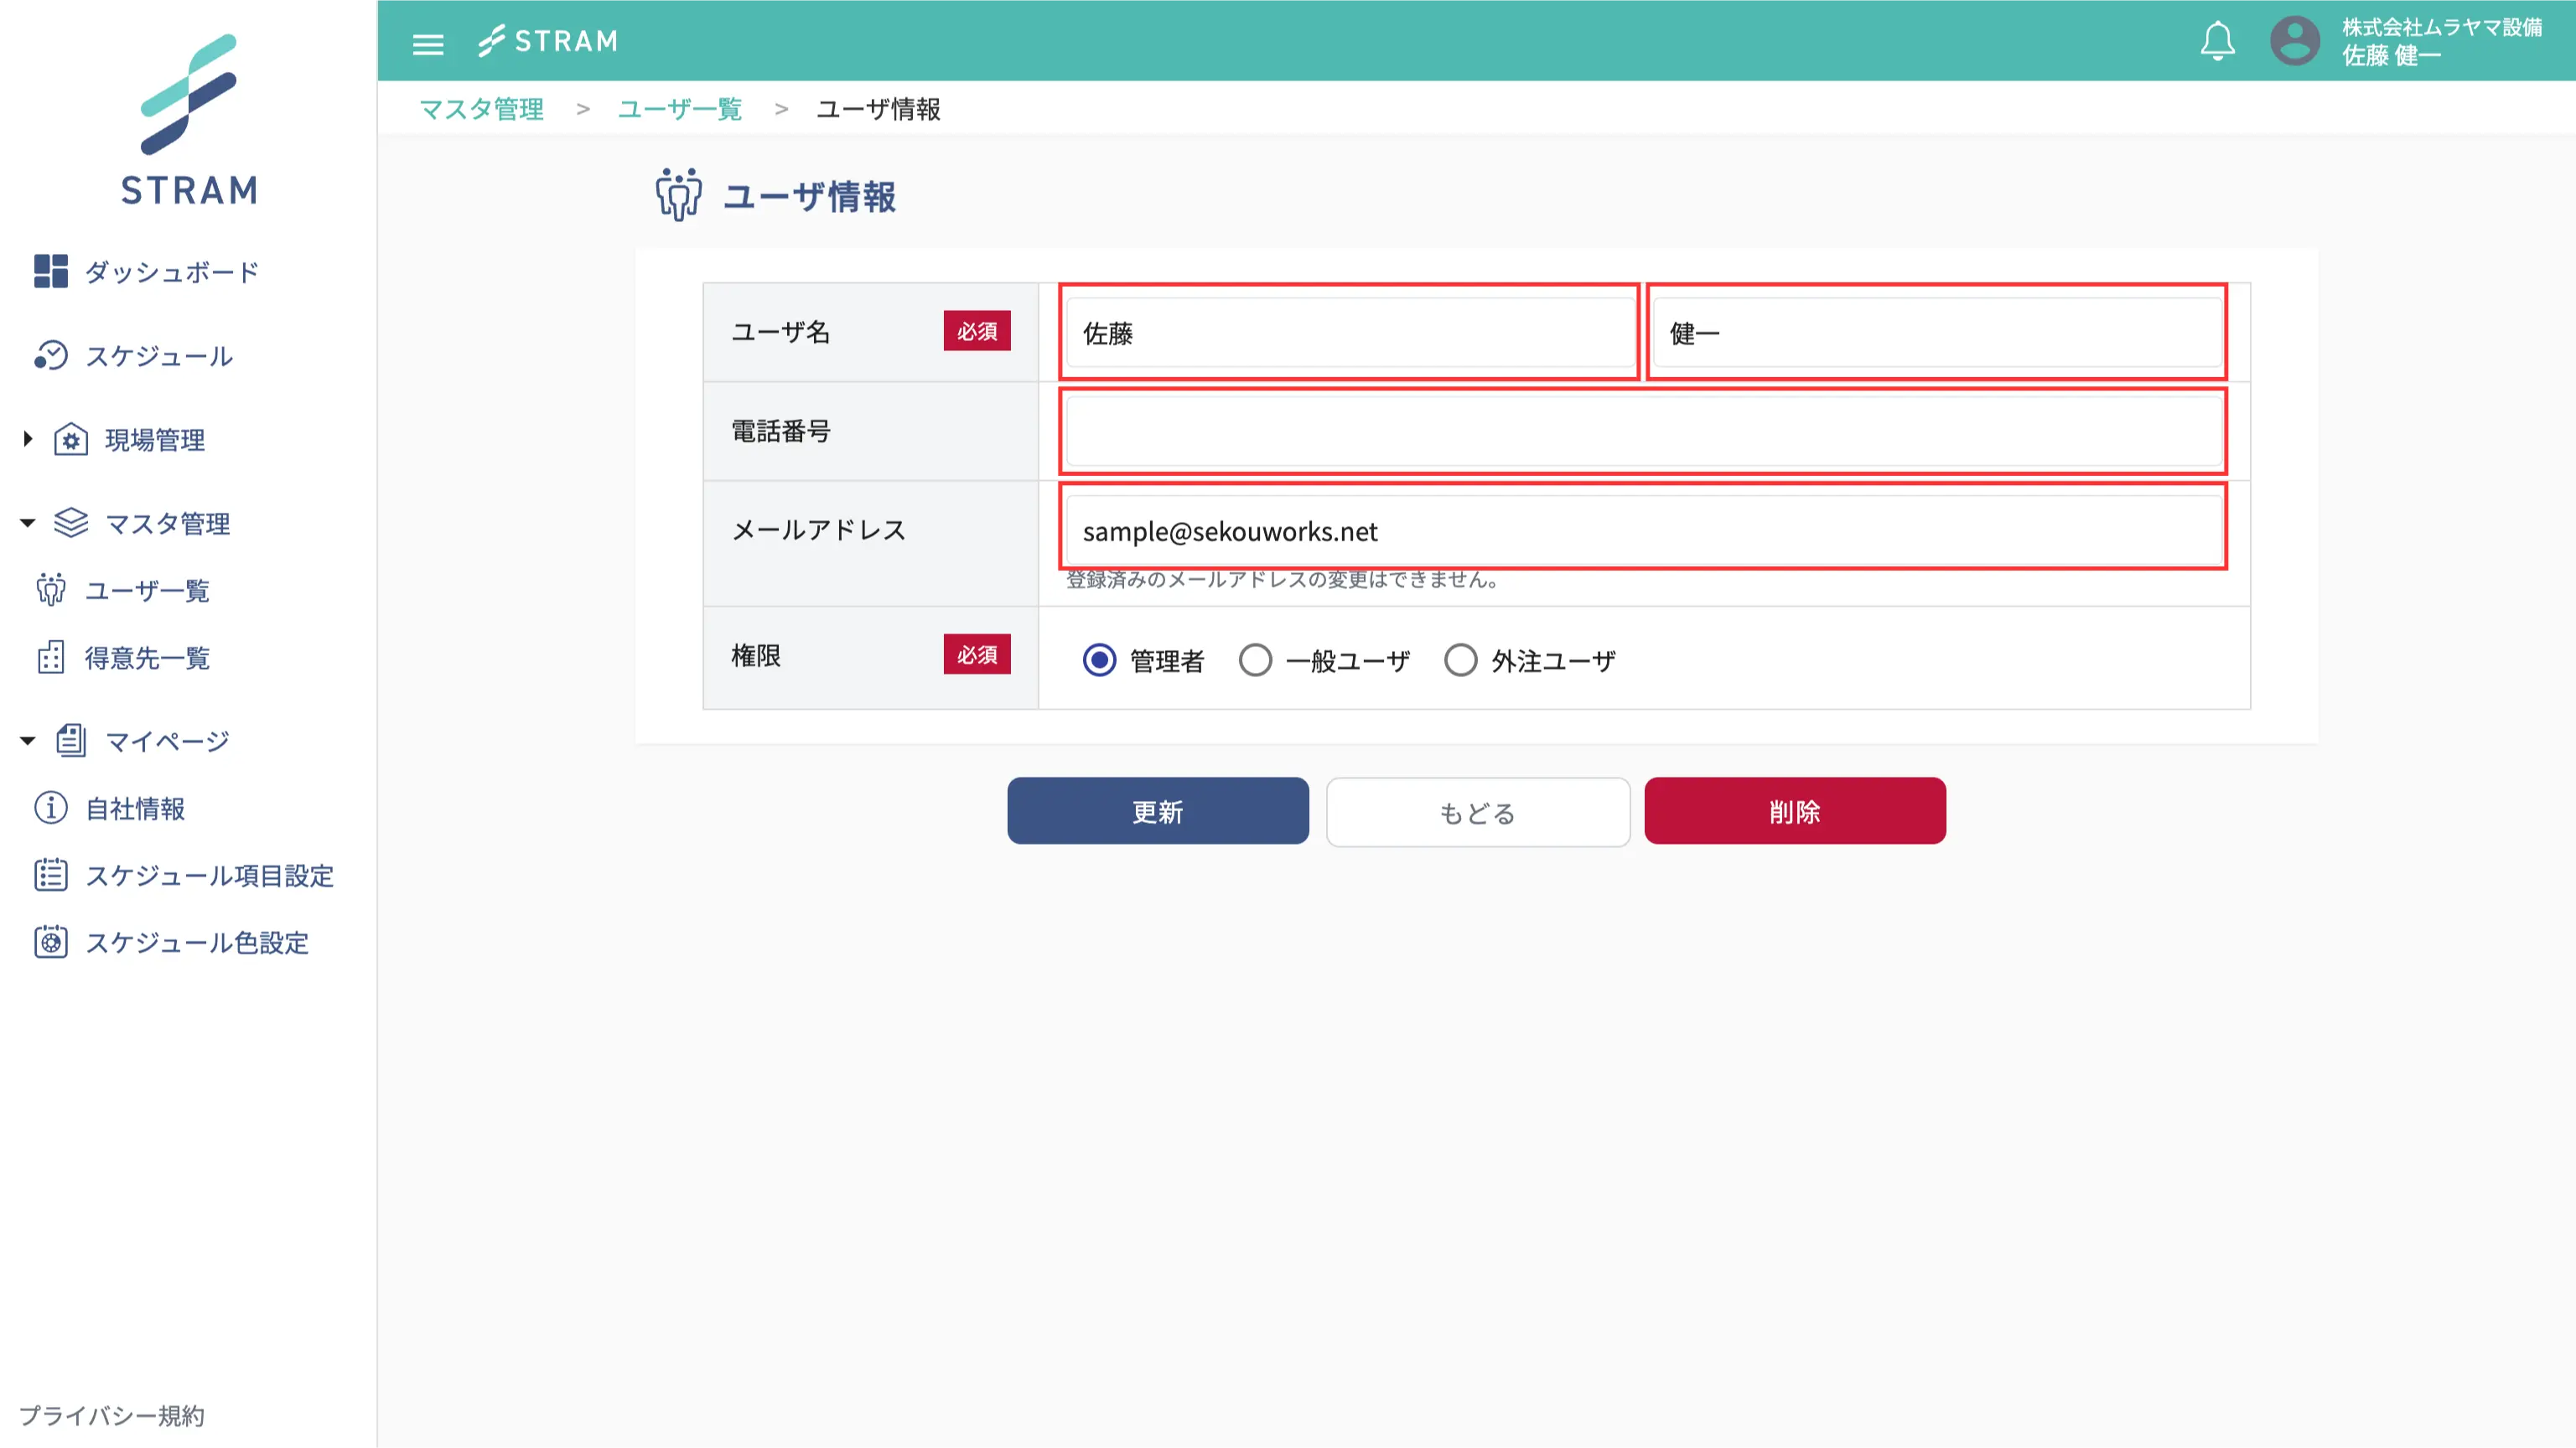The image size is (2576, 1448).
Task: Open the user account avatar icon
Action: (x=2294, y=41)
